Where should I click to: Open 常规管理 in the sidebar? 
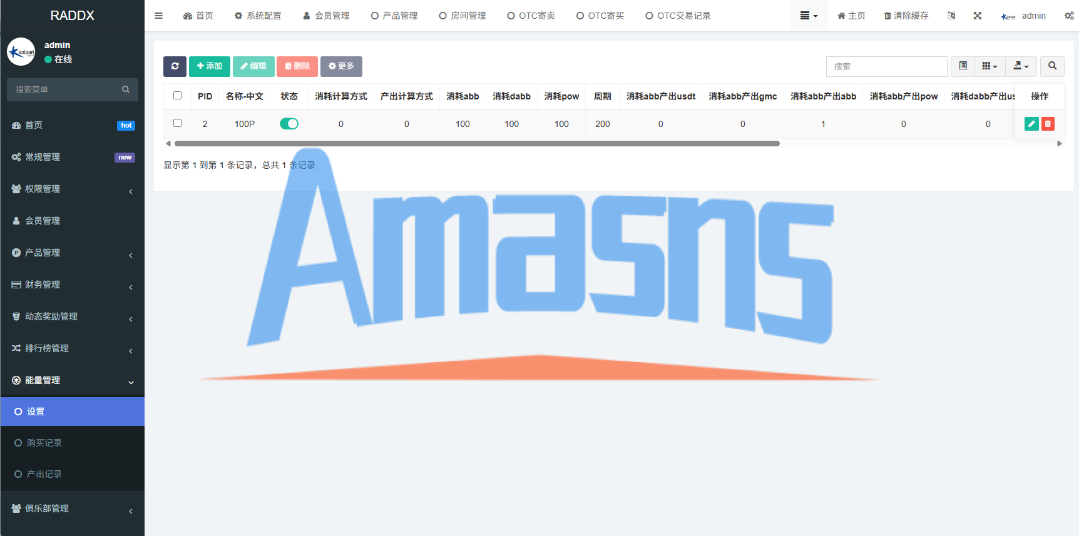73,157
